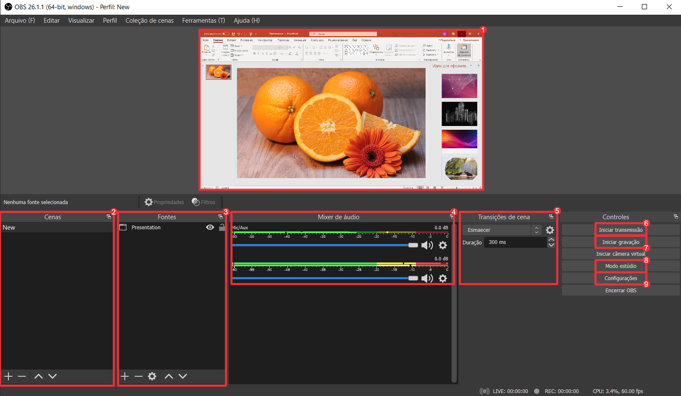The height and width of the screenshot is (396, 681).
Task: Move source down with the Fontes down arrow
Action: click(183, 376)
